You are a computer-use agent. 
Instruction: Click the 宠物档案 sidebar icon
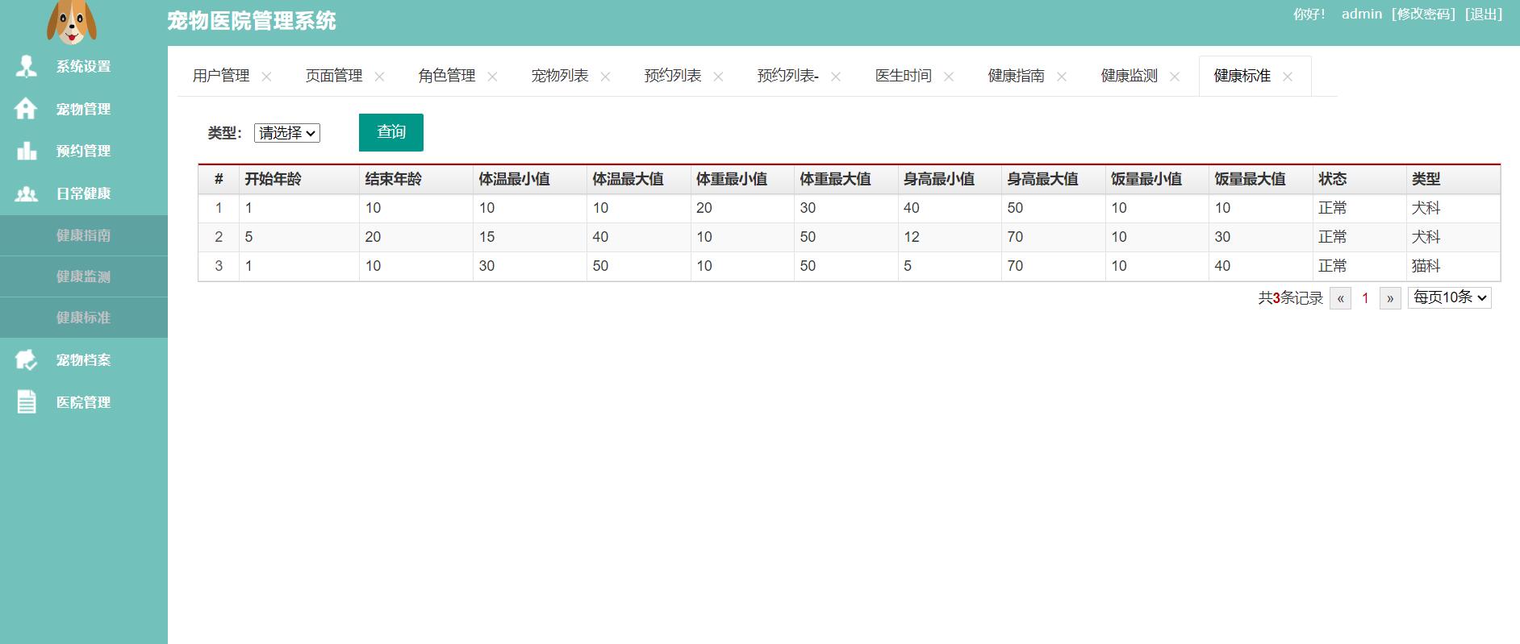click(27, 359)
